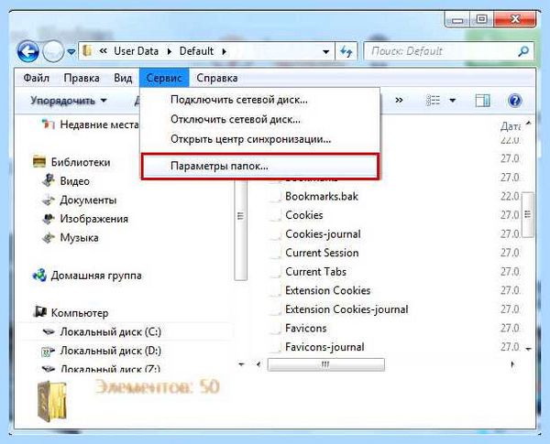Image resolution: width=550 pixels, height=444 pixels.
Task: Select the Cookies file
Action: pyautogui.click(x=304, y=215)
